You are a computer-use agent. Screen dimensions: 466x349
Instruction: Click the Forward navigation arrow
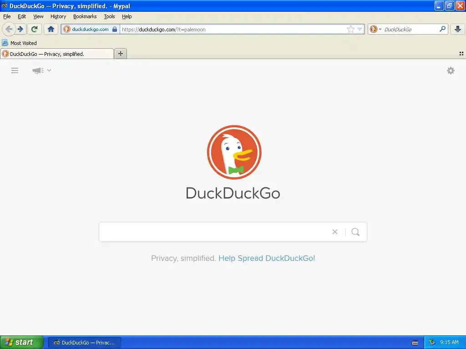(x=20, y=29)
